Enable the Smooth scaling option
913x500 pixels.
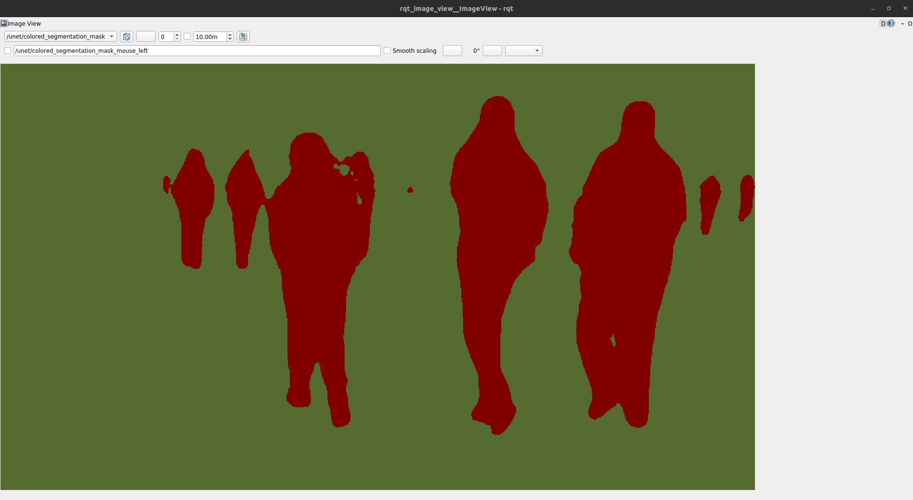coord(387,50)
